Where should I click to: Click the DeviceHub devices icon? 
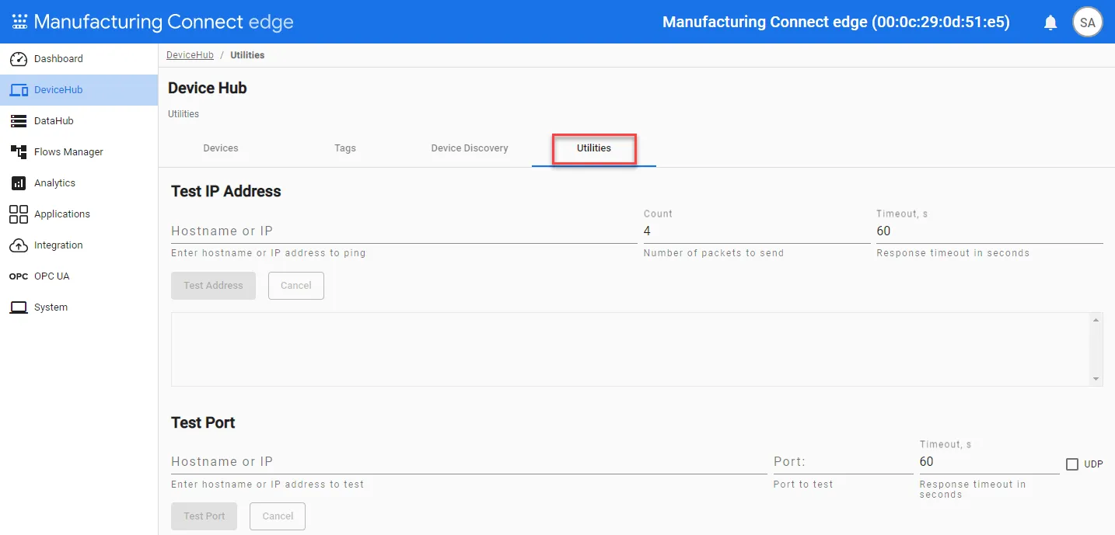19,90
